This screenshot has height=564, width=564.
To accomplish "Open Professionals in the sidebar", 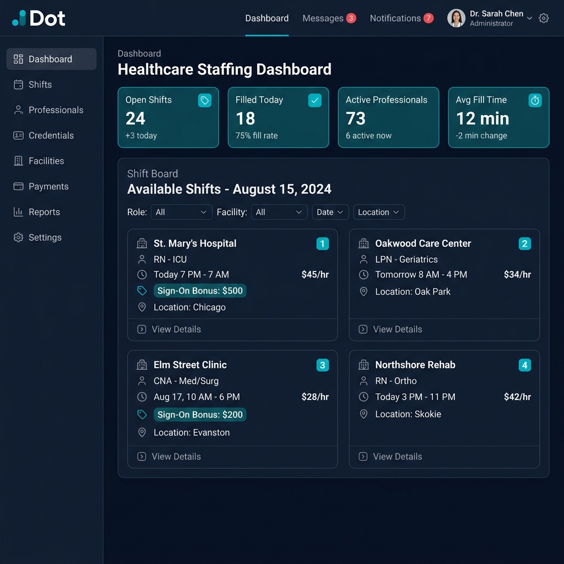I will pos(51,110).
